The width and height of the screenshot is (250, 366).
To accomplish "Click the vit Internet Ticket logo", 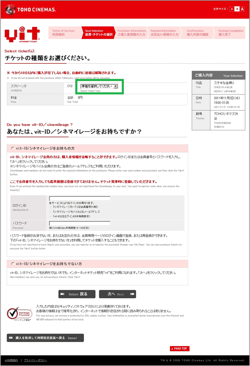I will coord(22,34).
